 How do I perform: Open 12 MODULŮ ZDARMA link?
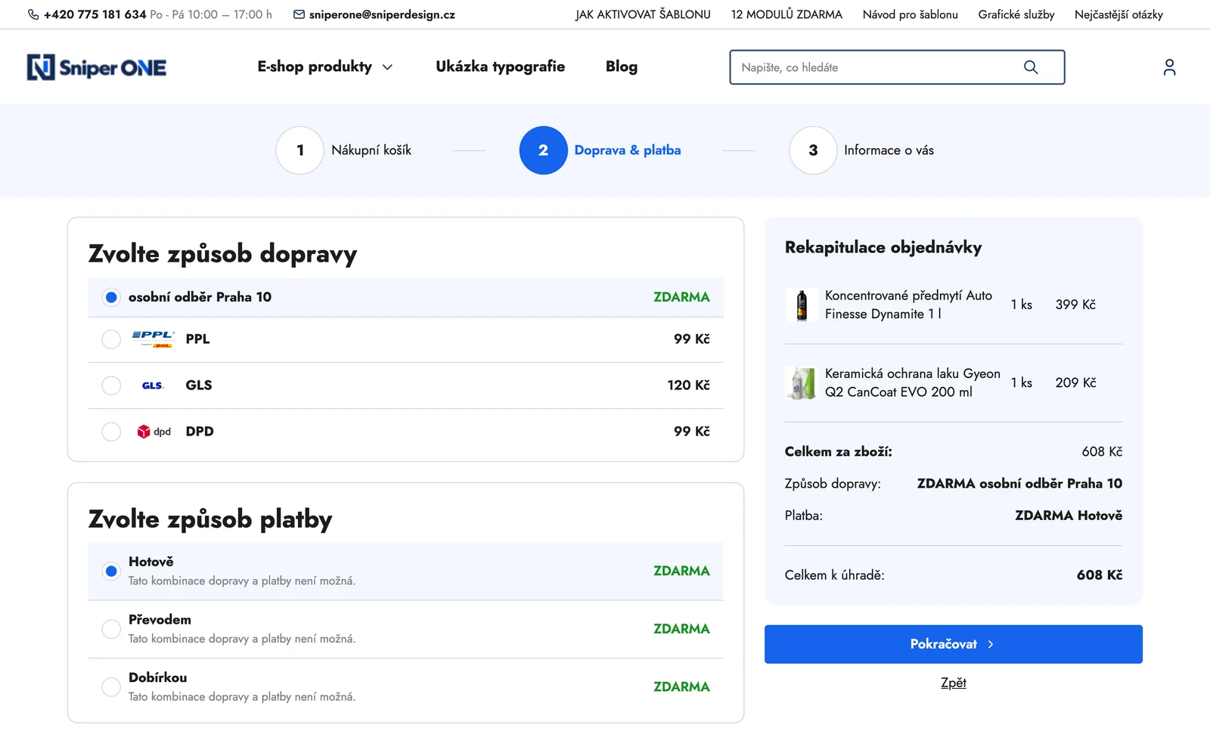click(786, 14)
